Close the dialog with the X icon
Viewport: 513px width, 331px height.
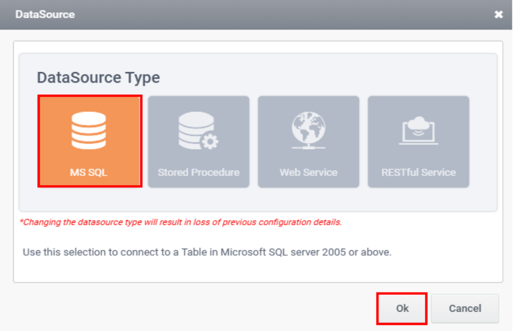pos(498,15)
